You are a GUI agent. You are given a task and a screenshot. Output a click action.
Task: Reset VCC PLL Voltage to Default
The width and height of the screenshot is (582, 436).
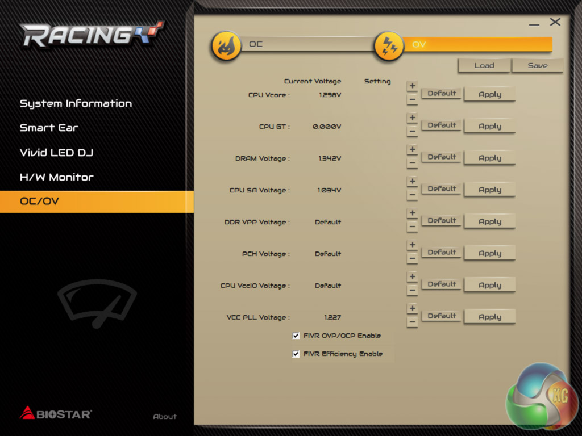coord(441,316)
